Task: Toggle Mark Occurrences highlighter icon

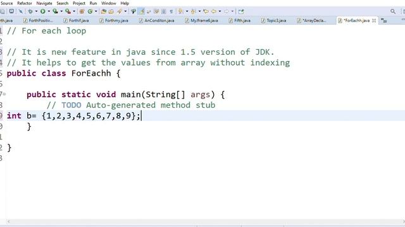Action: [142, 11]
